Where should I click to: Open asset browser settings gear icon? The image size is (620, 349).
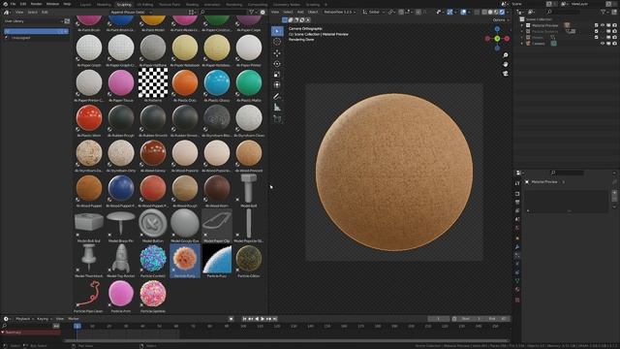[263, 13]
